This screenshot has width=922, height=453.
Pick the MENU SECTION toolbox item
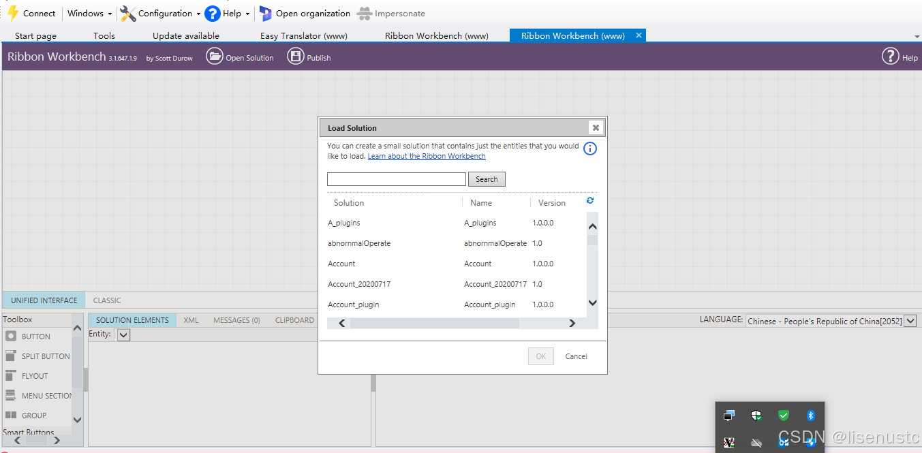click(37, 396)
